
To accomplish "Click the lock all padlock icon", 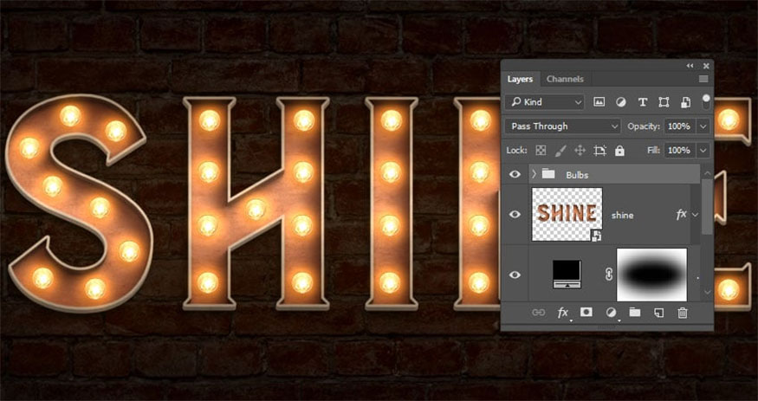I will click(619, 151).
